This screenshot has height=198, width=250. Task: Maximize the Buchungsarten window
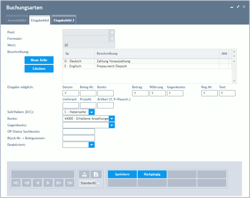(x=238, y=7)
